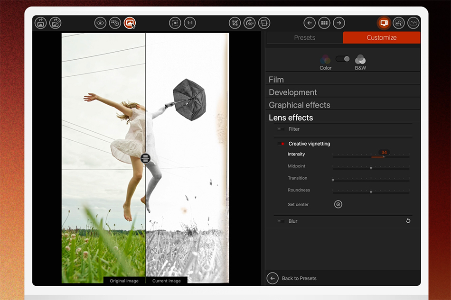Open the image grid browser icon

[324, 23]
